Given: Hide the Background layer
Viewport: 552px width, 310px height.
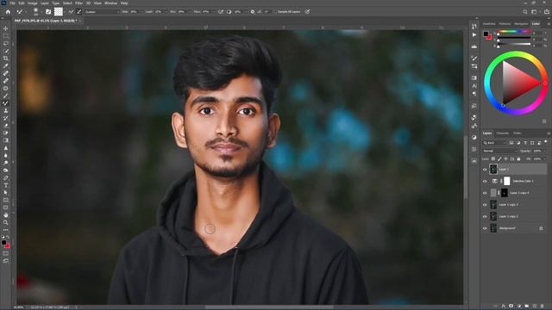Looking at the screenshot, I should coord(485,228).
